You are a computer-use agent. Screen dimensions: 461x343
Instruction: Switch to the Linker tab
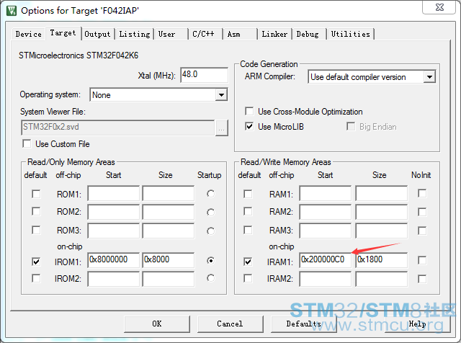274,34
